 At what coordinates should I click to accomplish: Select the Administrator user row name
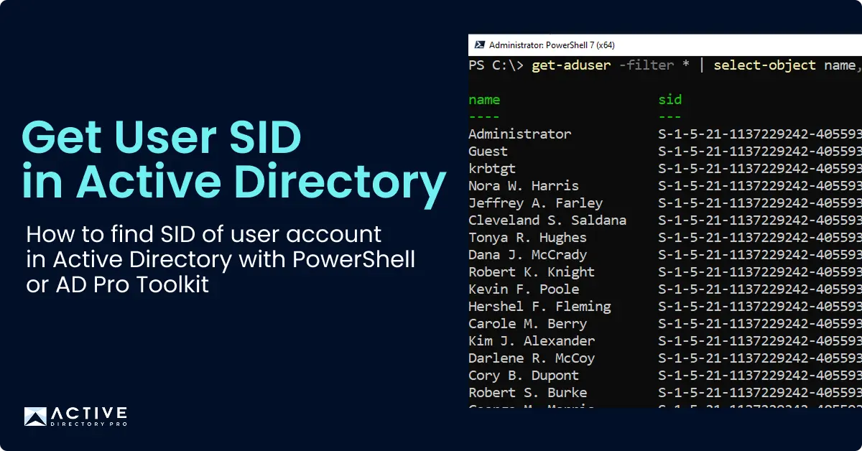(x=520, y=134)
